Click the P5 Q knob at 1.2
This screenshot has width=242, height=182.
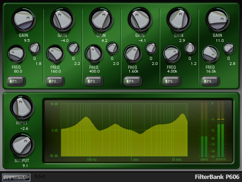click(190, 48)
